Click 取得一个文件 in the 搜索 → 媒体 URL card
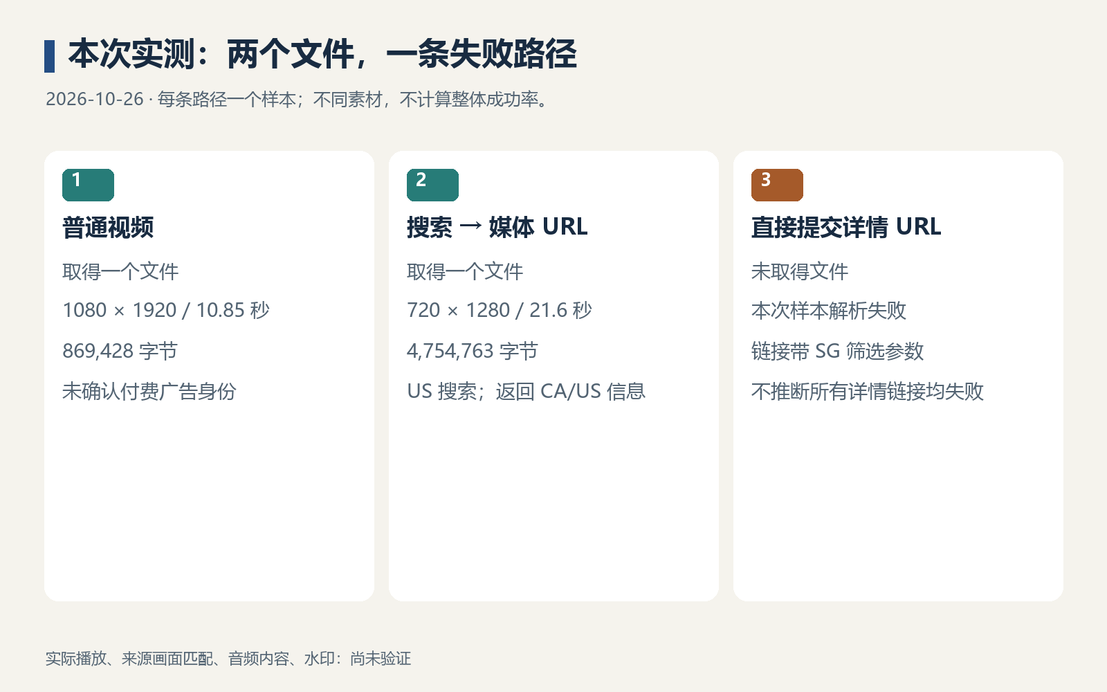Viewport: 1107px width, 692px height. tap(465, 271)
